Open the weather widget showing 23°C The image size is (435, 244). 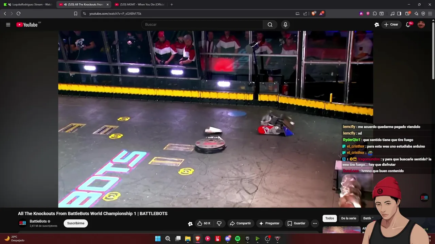[x=14, y=239]
